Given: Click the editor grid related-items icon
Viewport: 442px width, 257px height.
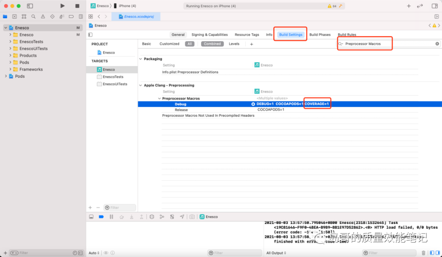Looking at the screenshot, I should [x=90, y=17].
